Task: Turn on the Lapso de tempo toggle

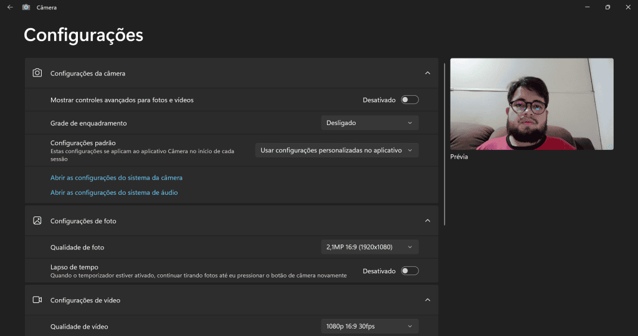Action: pyautogui.click(x=410, y=271)
